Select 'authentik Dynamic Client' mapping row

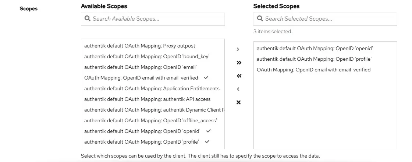click(153, 110)
